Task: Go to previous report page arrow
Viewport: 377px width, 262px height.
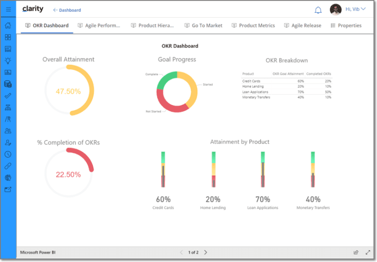Action: tap(181, 252)
